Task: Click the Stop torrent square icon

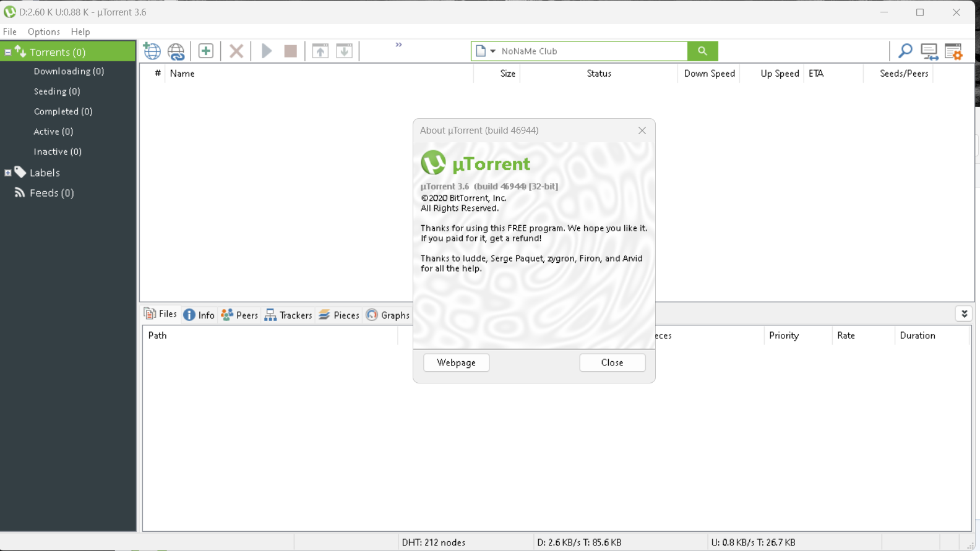Action: pyautogui.click(x=291, y=51)
